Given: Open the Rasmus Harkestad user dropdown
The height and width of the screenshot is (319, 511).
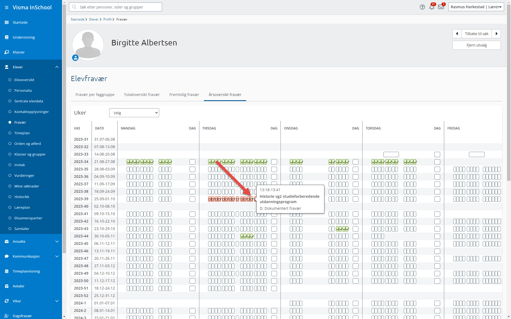Looking at the screenshot, I should tap(476, 7).
